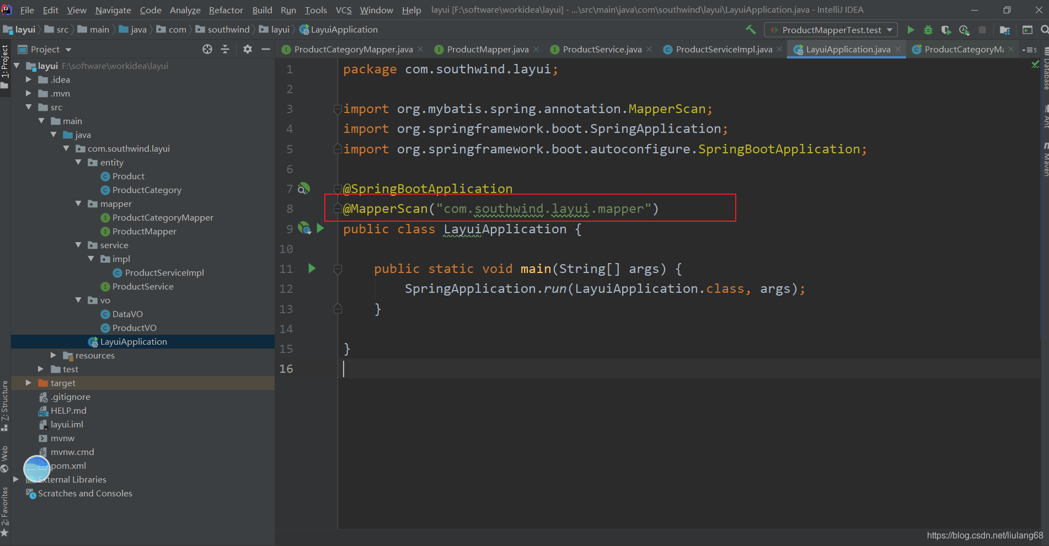Click the MapperScan annotation on line 8

[386, 208]
